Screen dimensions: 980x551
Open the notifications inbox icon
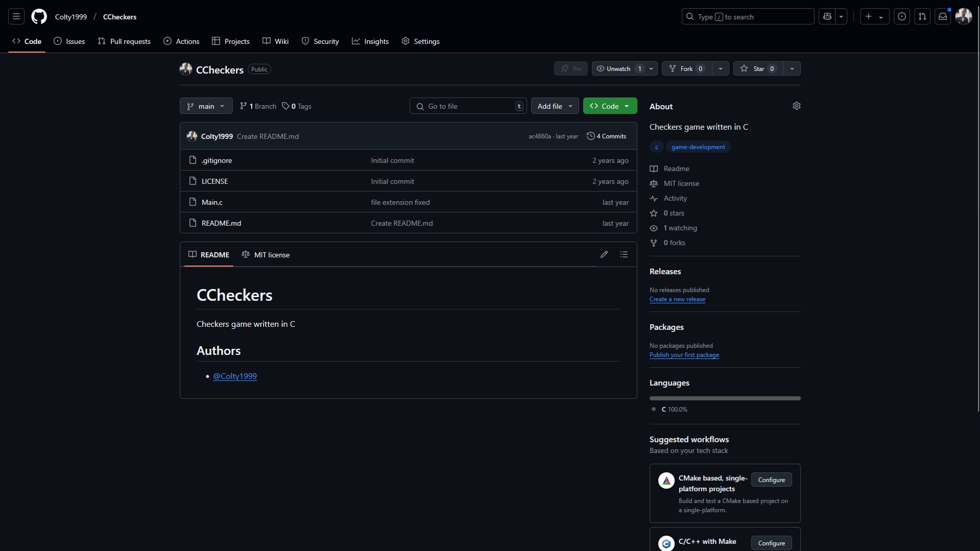[x=943, y=16]
